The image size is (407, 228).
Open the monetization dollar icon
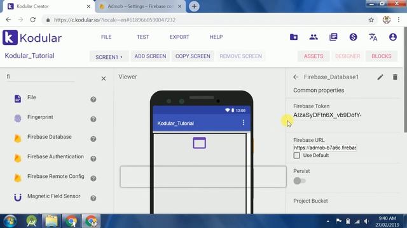[x=353, y=37]
